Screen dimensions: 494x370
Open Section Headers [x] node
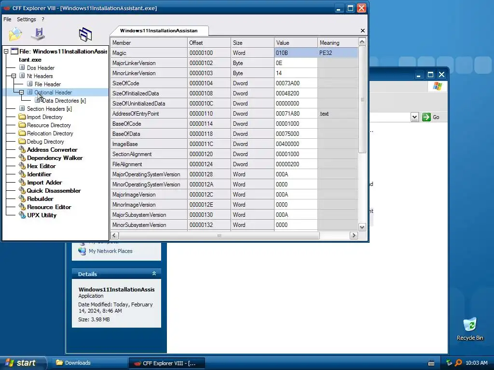click(x=49, y=108)
